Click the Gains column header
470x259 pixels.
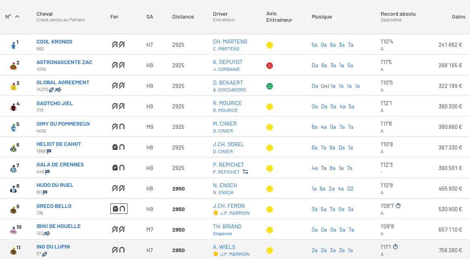pyautogui.click(x=458, y=17)
